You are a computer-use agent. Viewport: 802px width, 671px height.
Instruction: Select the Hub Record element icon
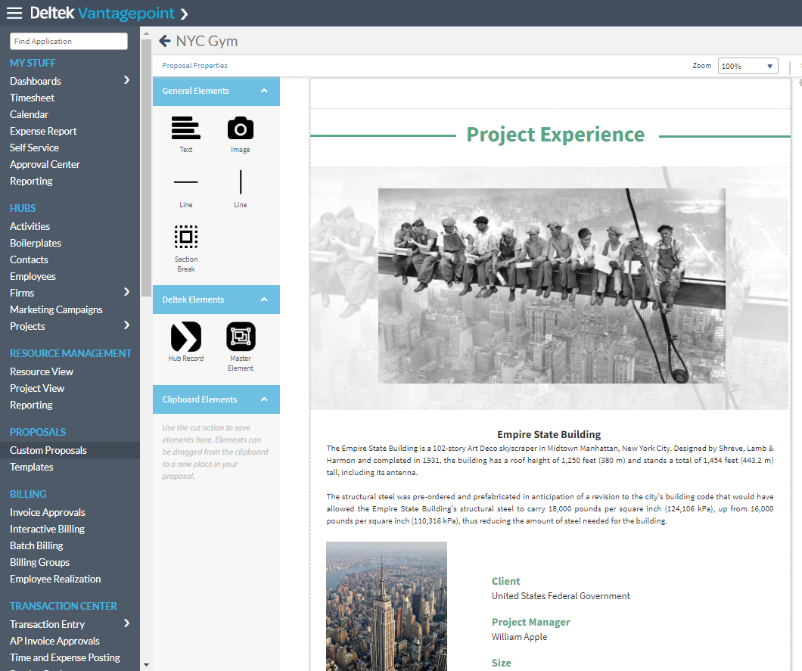click(185, 337)
